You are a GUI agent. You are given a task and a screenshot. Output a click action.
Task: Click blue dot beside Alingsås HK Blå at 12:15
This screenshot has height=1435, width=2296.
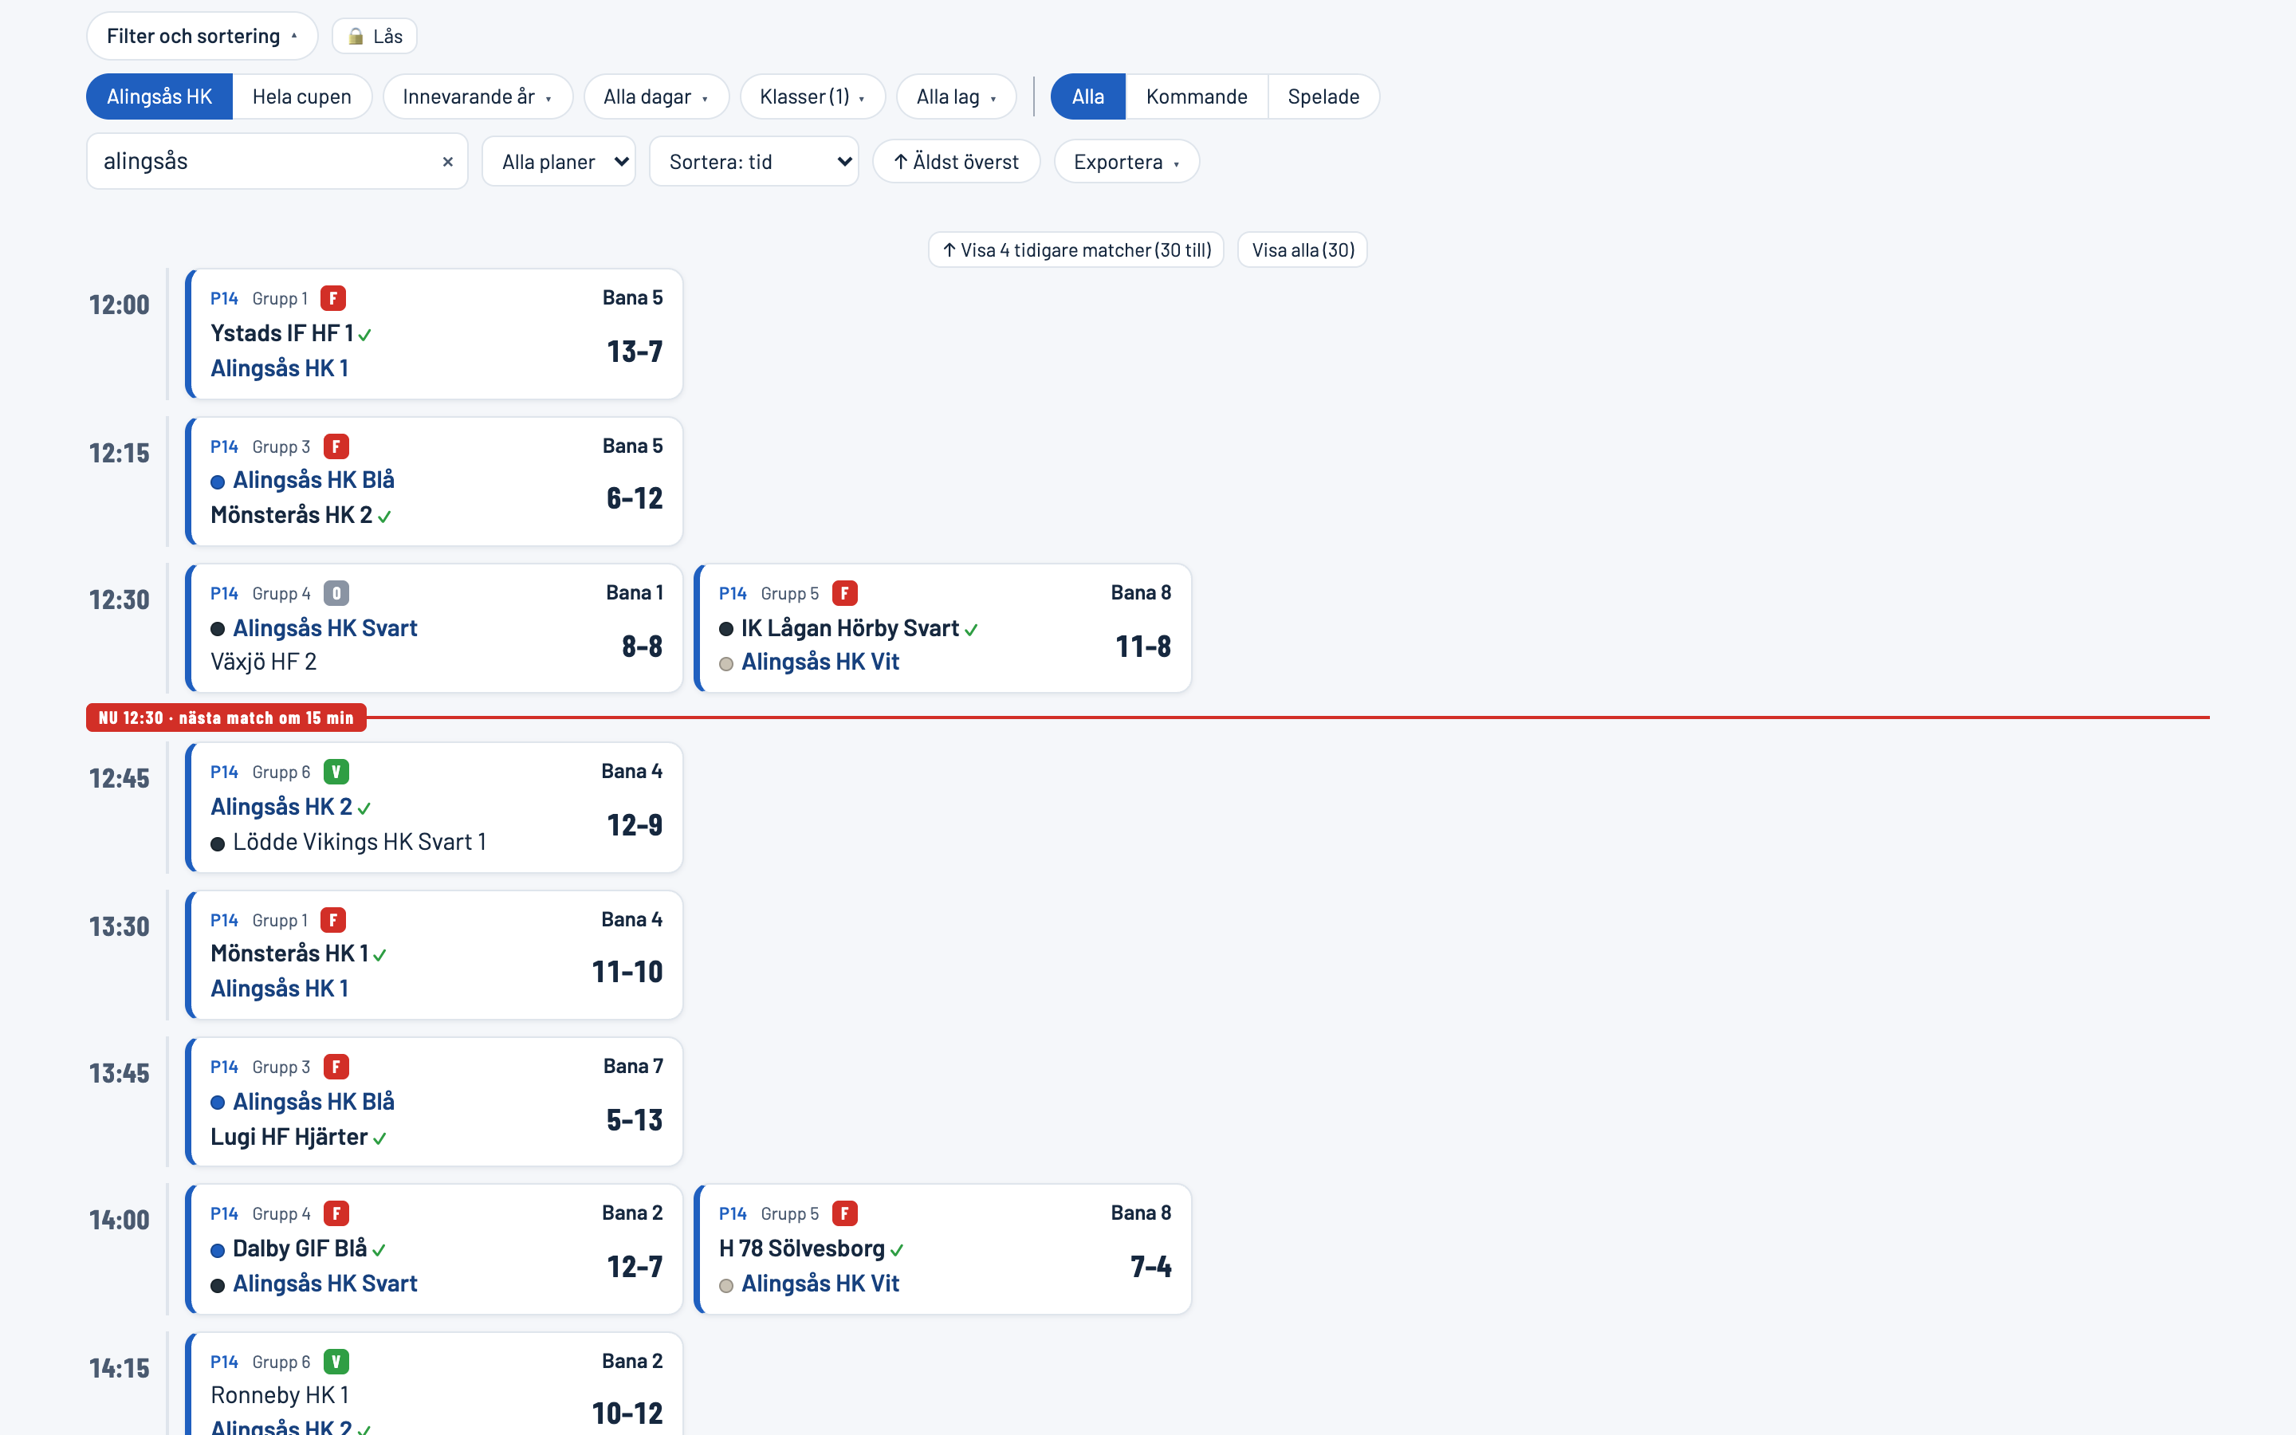tap(218, 482)
